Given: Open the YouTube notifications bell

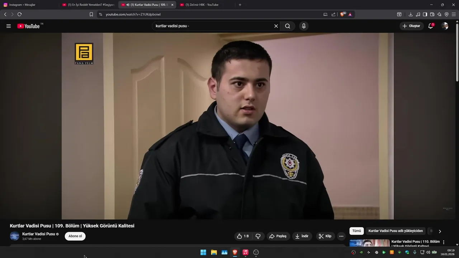Looking at the screenshot, I should coord(431,26).
